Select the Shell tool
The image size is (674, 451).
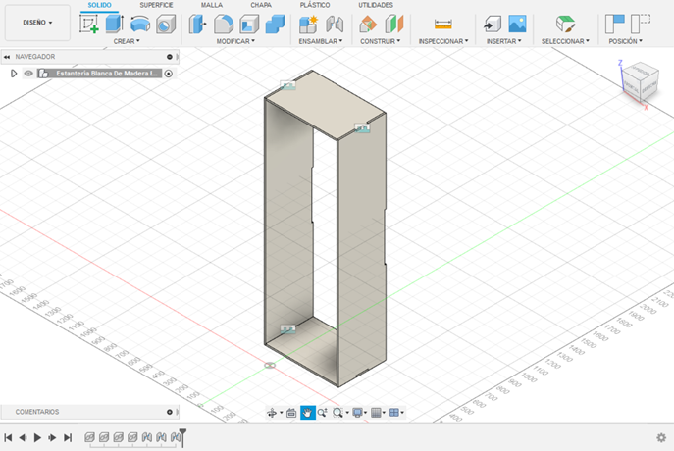tap(249, 24)
